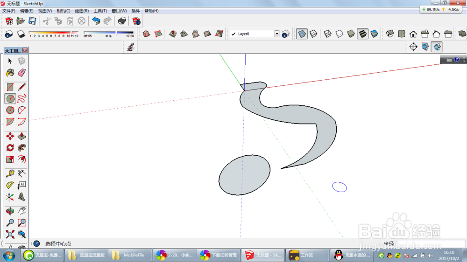
Task: Select the arrow Select tool
Action: coord(10,61)
